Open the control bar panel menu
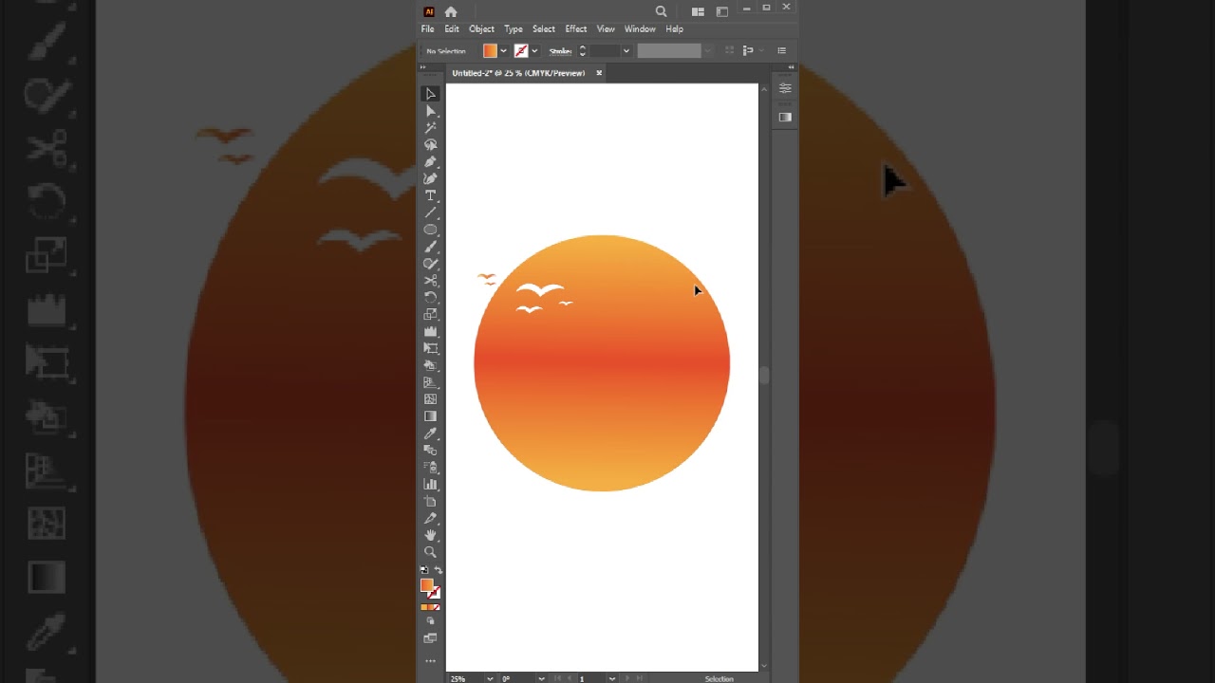This screenshot has height=683, width=1215. coord(781,51)
